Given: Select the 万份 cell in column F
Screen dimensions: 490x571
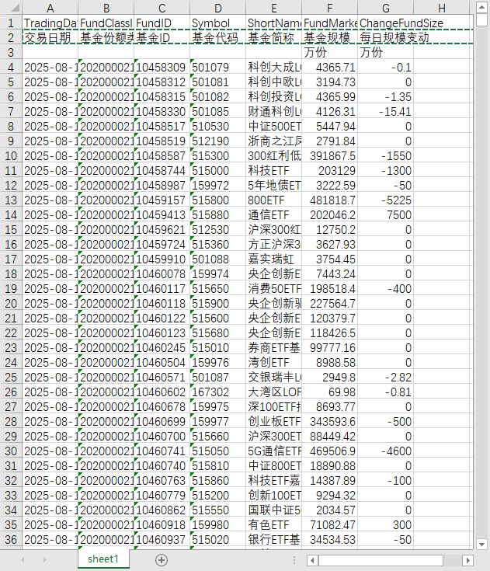Looking at the screenshot, I should click(330, 53).
